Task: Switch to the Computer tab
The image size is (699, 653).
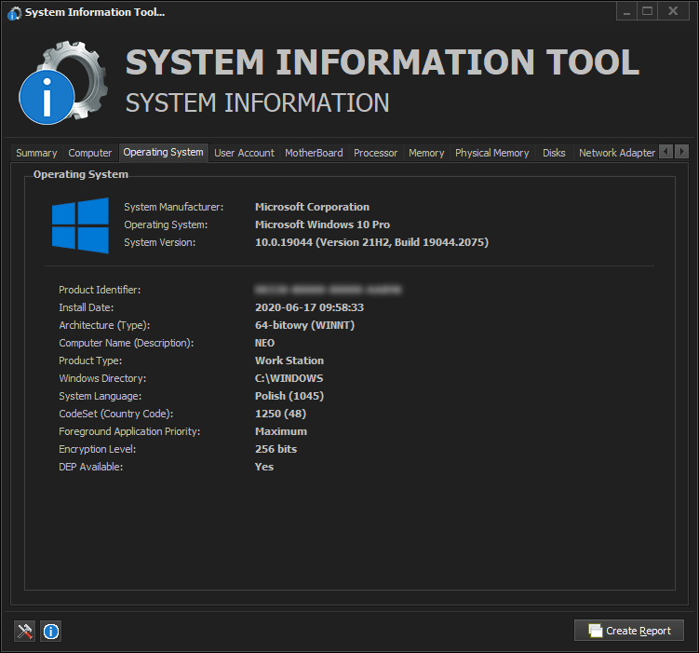Action: click(90, 153)
